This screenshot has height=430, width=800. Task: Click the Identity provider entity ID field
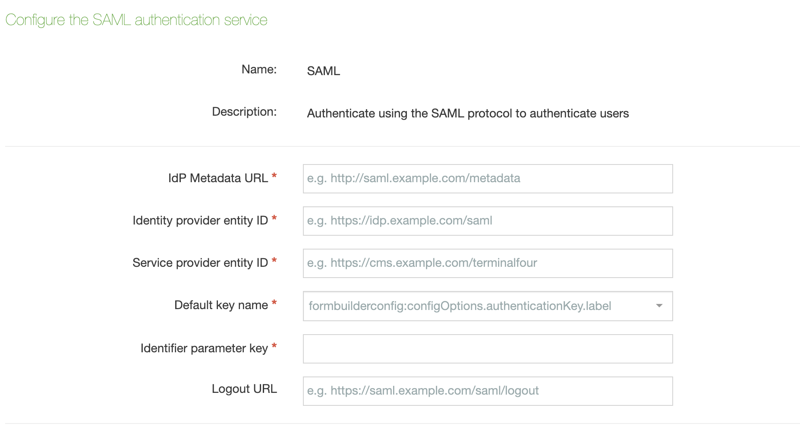point(488,221)
